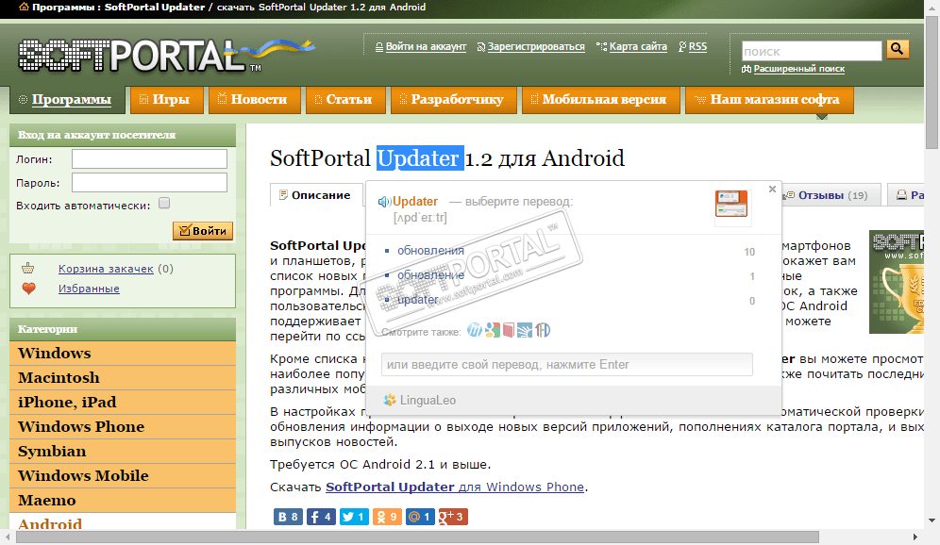Screen dimensions: 940x545
Task: Close the LinguaLeo translation popup
Action: coord(772,190)
